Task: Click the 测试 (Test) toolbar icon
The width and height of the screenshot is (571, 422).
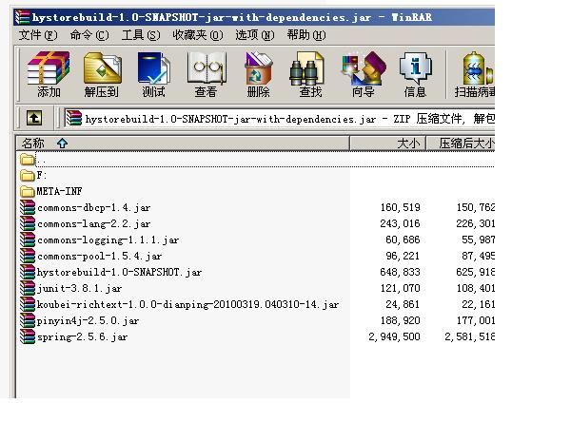Action: 153,68
